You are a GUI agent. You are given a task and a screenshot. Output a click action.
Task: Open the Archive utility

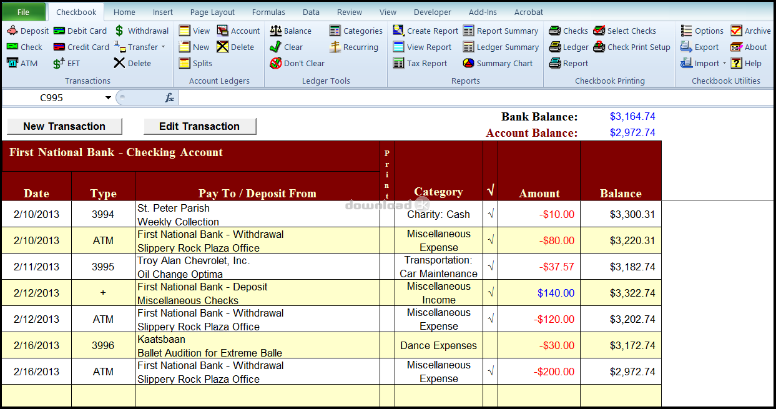[737, 31]
